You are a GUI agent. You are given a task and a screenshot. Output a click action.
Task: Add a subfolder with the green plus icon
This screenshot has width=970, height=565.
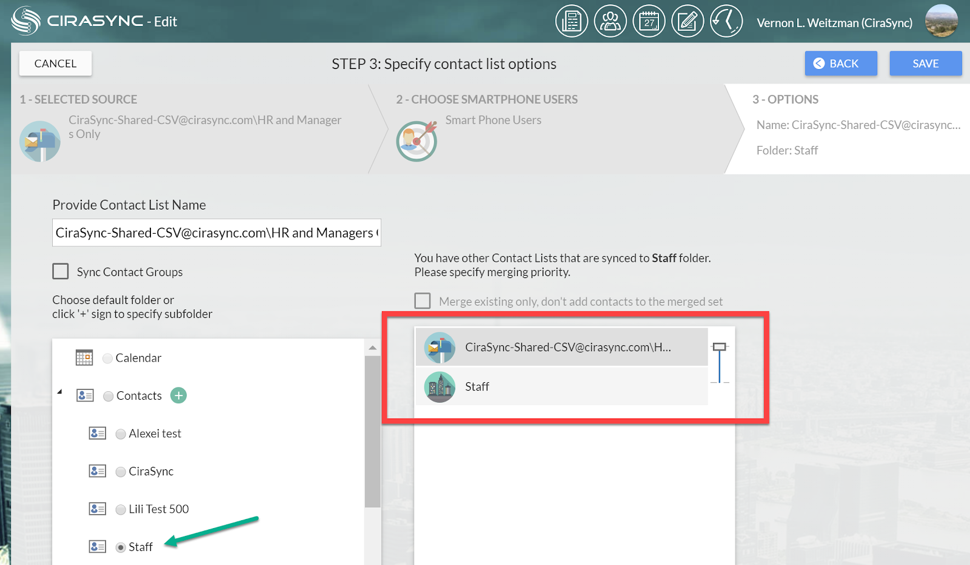point(178,395)
